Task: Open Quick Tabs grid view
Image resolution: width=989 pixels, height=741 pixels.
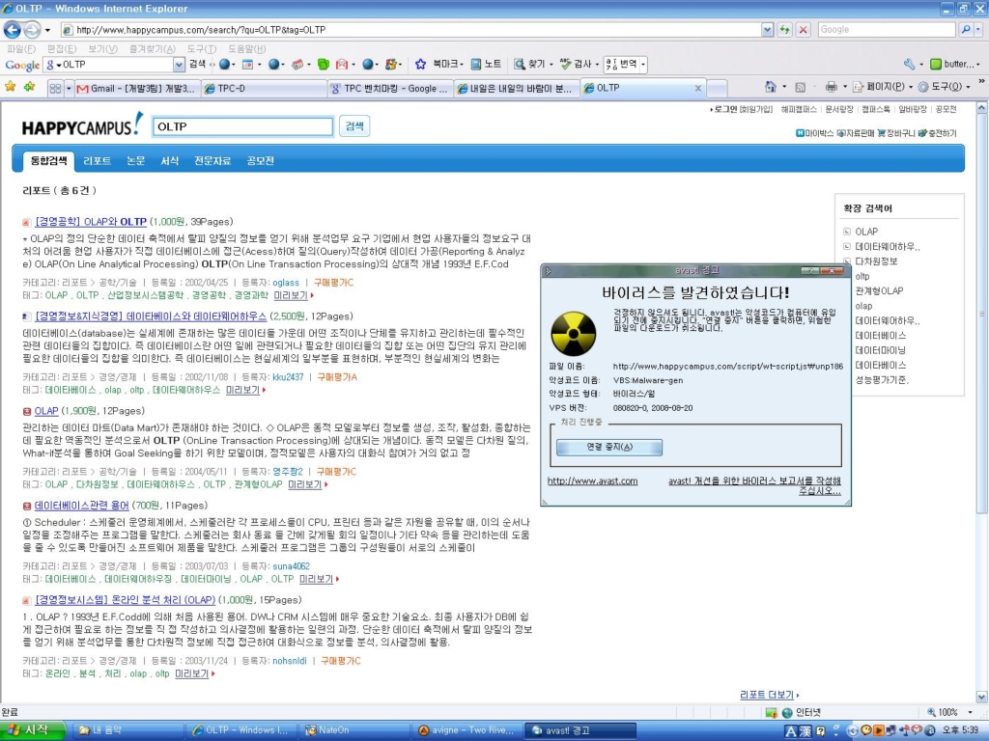Action: (x=55, y=88)
